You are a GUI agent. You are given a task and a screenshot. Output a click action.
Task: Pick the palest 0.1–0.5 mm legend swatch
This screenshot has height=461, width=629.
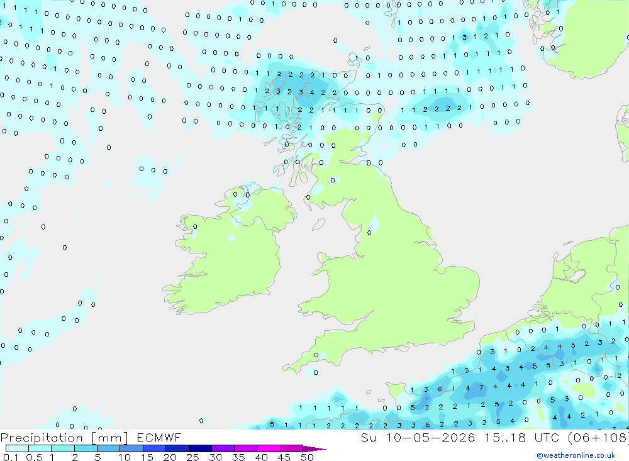pos(17,448)
